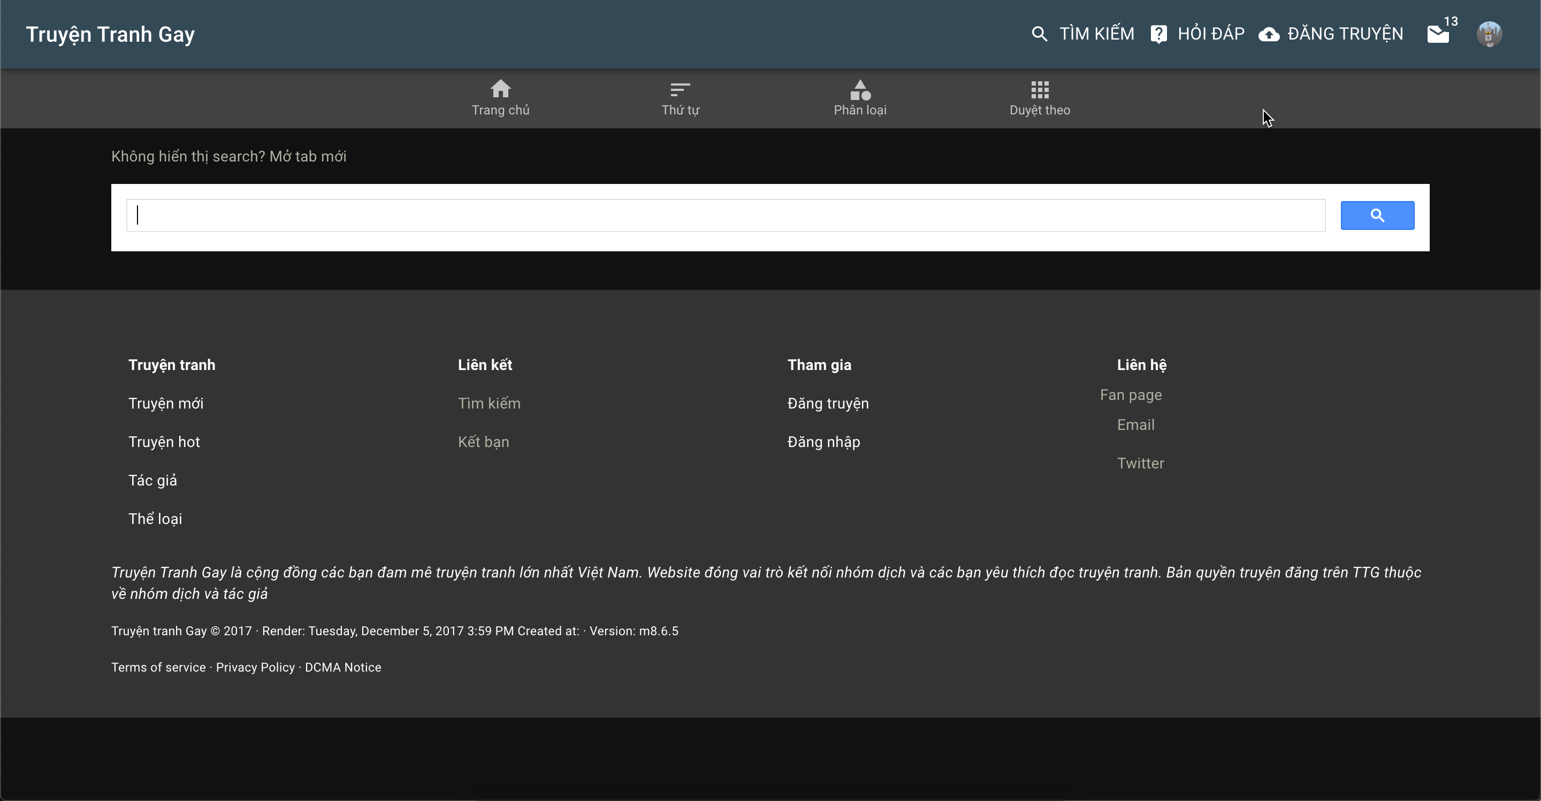Open Mở tab mới search link
Viewport: 1541px width, 801px height.
pos(308,157)
